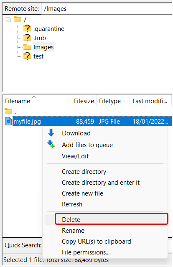Select the .tmb unknown folder icon
The width and height of the screenshot is (173, 267).
(27, 38)
